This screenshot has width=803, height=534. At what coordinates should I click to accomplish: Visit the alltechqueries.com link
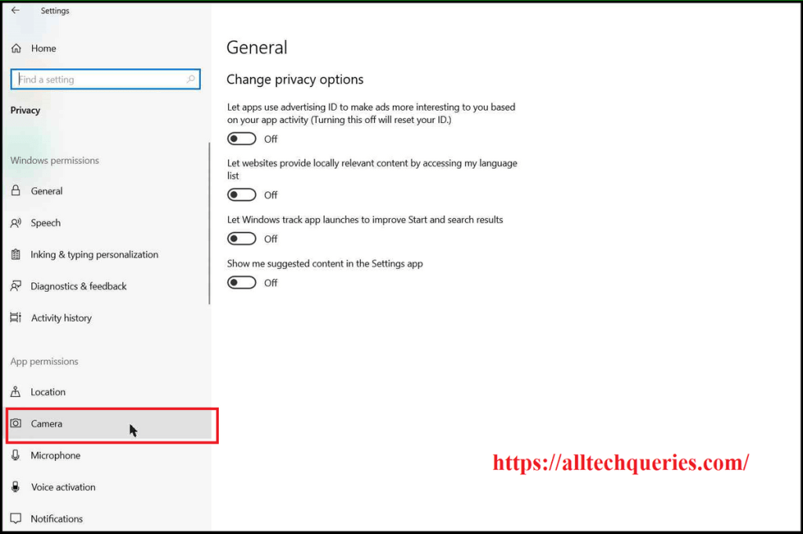tap(620, 463)
